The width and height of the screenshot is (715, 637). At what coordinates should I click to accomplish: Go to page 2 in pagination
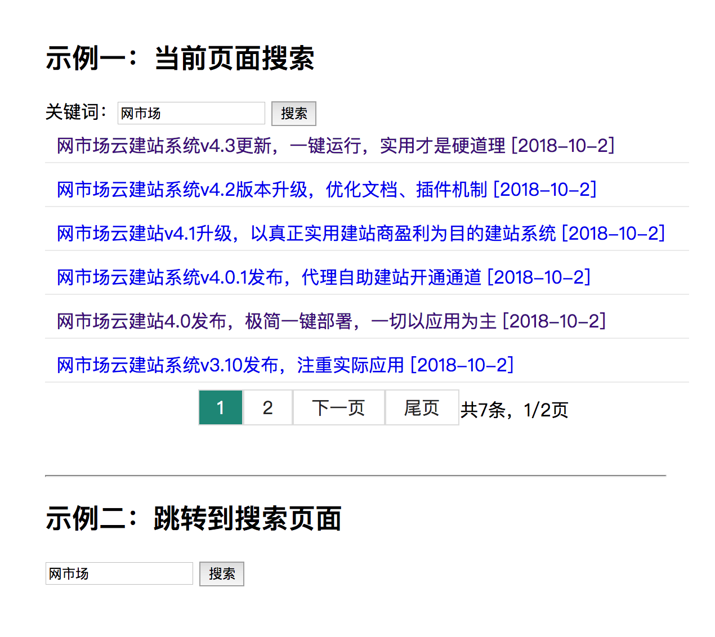click(x=267, y=407)
